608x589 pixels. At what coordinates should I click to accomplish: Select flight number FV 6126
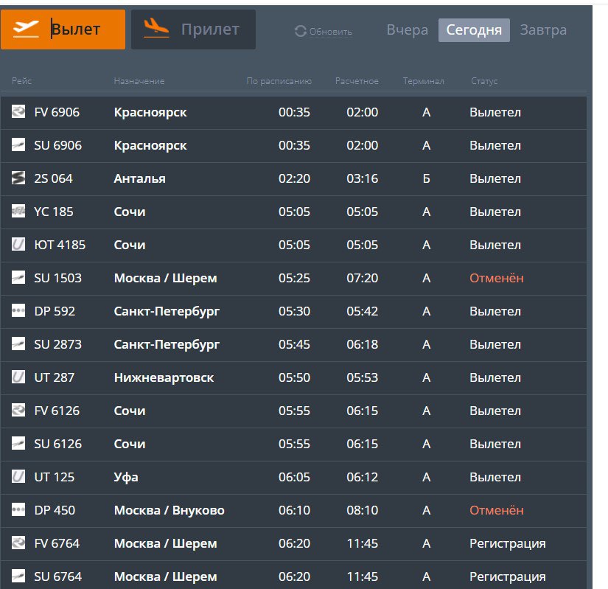tap(57, 411)
